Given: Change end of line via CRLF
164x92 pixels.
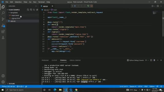Looking at the screenshot, I should pyautogui.click(x=146, y=86).
